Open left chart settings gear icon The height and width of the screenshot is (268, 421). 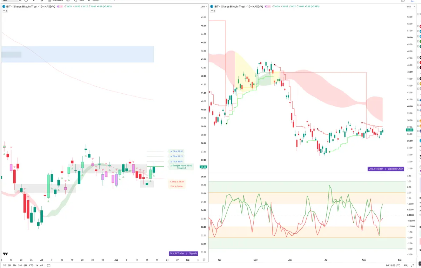click(204, 260)
